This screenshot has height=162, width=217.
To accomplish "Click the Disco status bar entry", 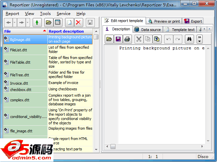I will coord(203,156).
